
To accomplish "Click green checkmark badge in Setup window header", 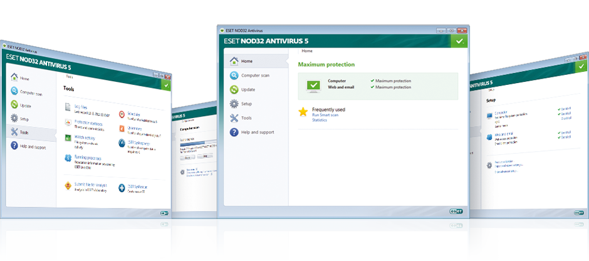I will [582, 66].
